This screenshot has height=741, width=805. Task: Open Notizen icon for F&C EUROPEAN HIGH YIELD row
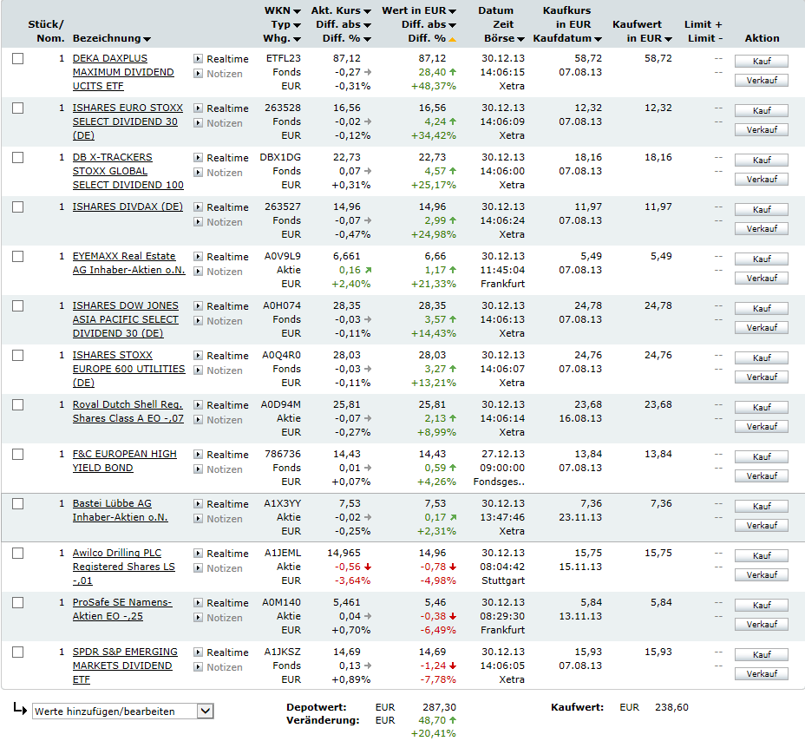[x=198, y=469]
